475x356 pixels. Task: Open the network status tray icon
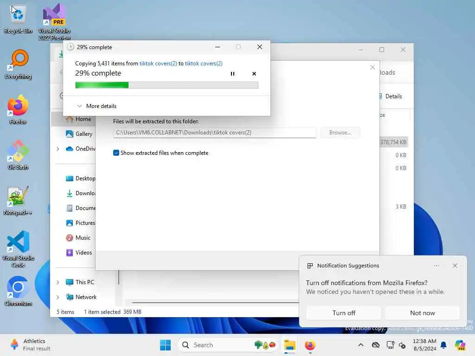coord(390,345)
